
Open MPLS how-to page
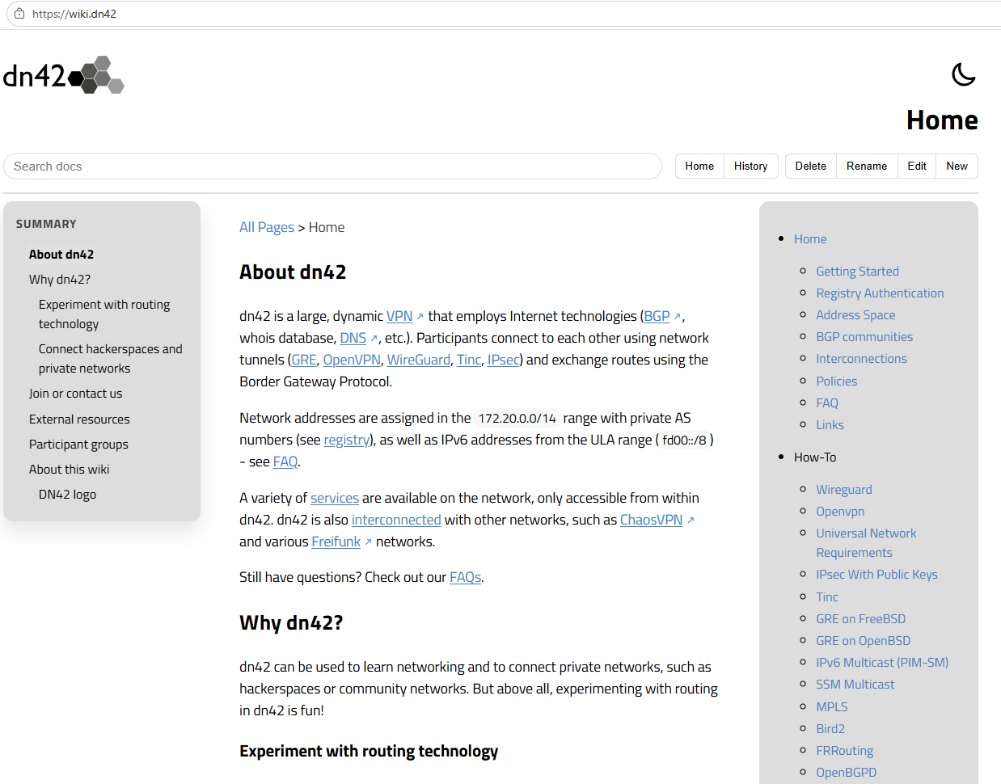[x=832, y=707]
